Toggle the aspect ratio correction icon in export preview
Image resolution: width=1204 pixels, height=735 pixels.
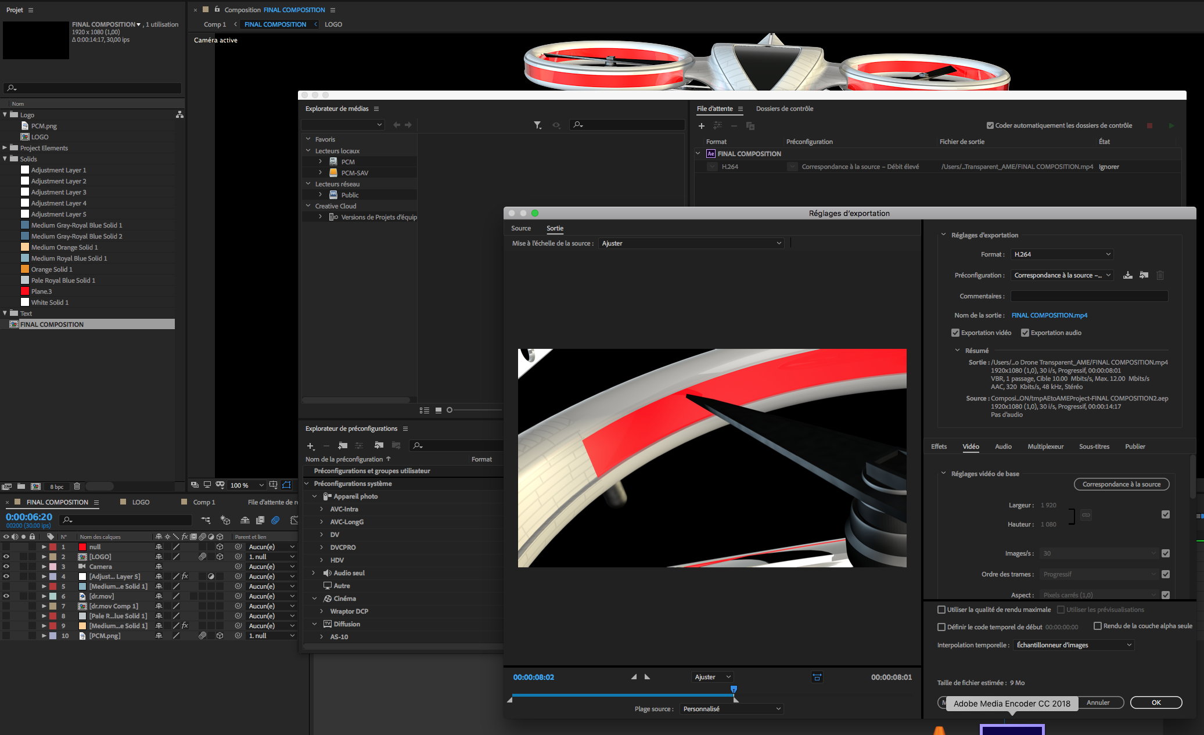click(x=817, y=677)
